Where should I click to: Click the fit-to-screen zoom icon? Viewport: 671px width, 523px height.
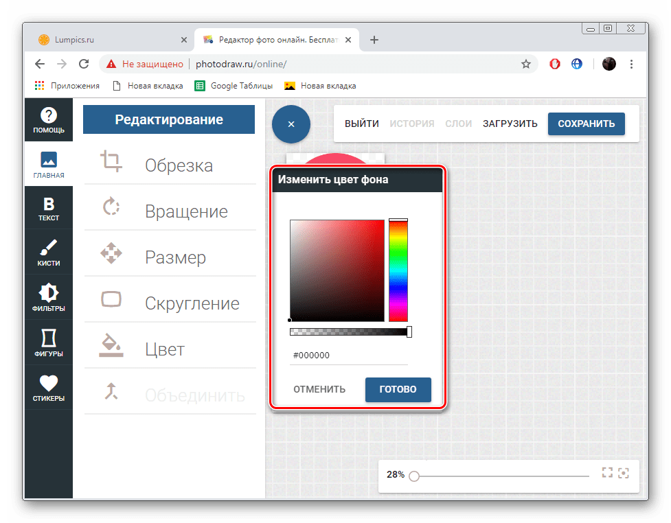pos(607,472)
